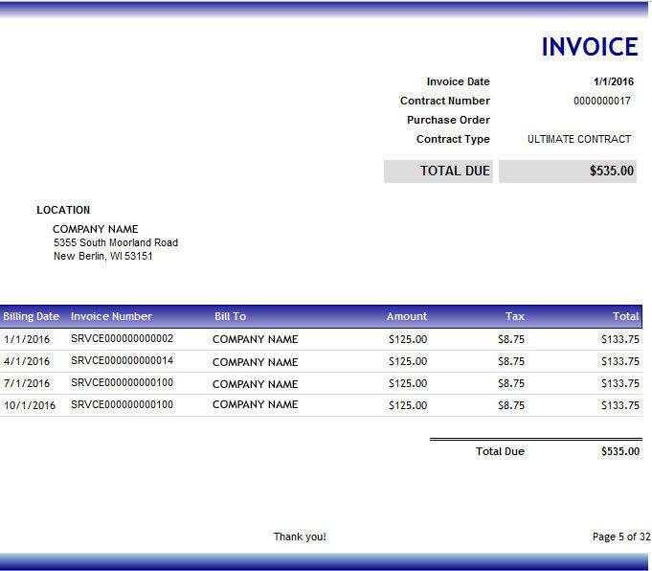Viewport: 652px width, 571px height.
Task: Select the LOCATION heading
Action: [x=63, y=210]
